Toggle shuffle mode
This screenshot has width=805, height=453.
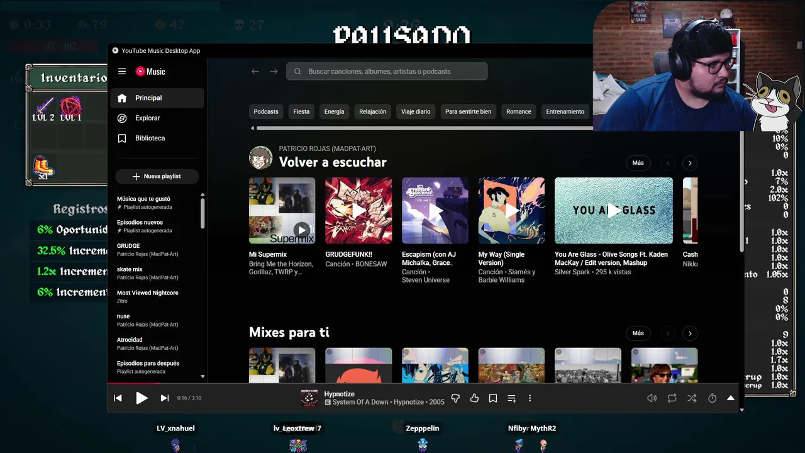692,398
